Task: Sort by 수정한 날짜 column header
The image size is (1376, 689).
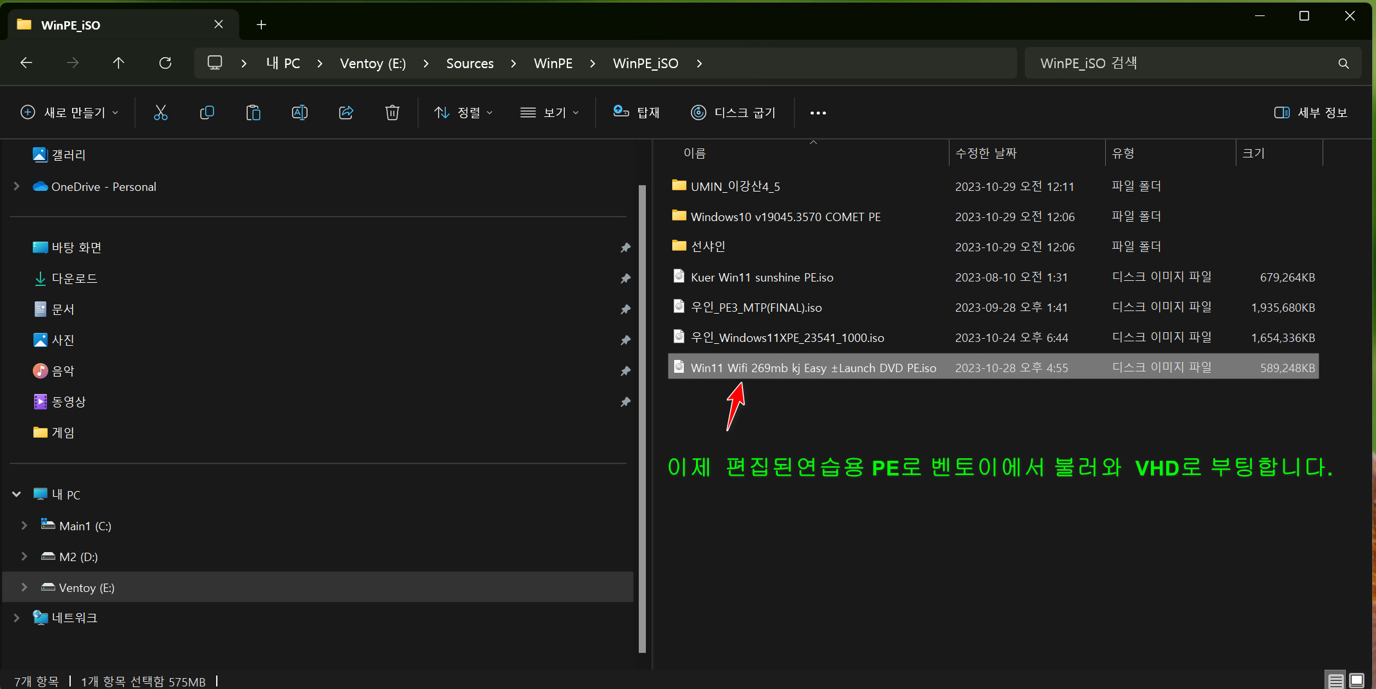Action: pyautogui.click(x=986, y=153)
